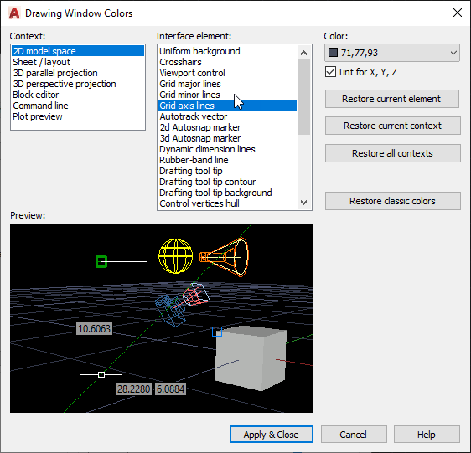This screenshot has height=453, width=471.
Task: Select Crosshairs in Interface element list
Action: (180, 62)
